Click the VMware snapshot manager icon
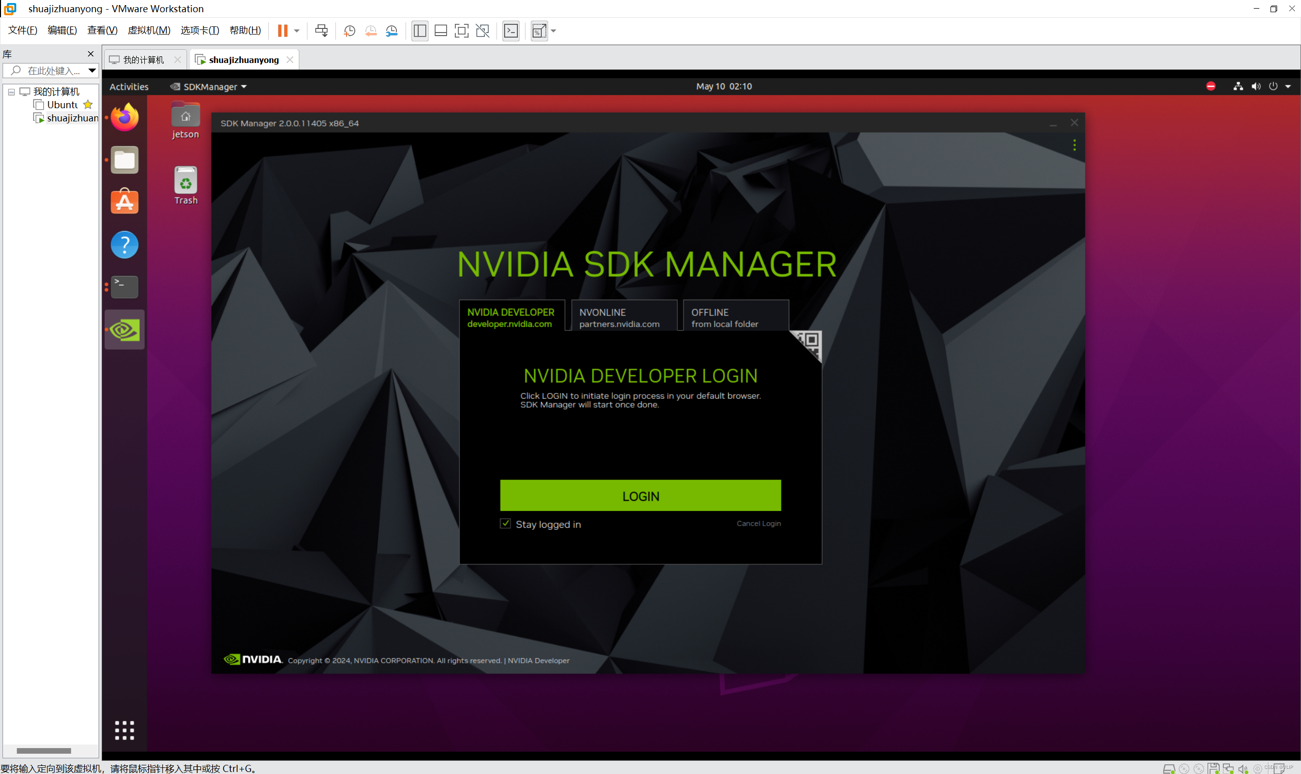The image size is (1301, 774). point(391,31)
